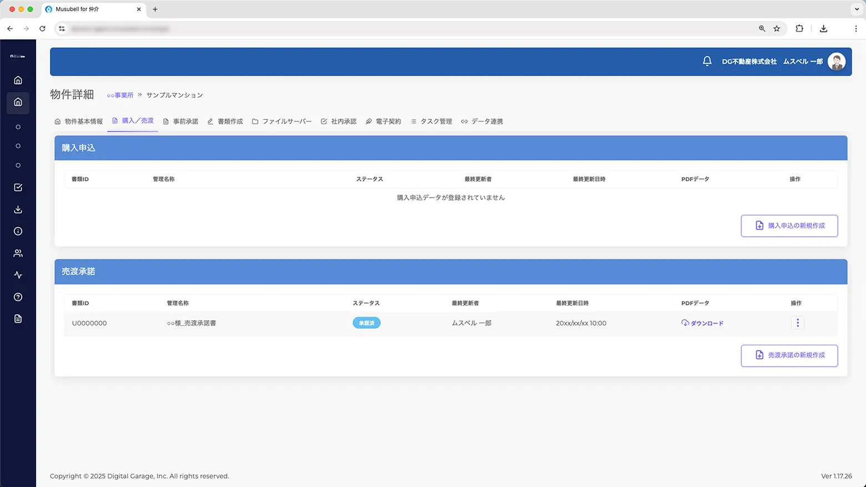Open the Chrome browser menu
Screen dimensions: 866x487
(856, 28)
